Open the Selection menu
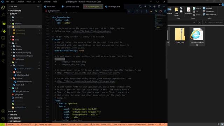 coord(20,2)
